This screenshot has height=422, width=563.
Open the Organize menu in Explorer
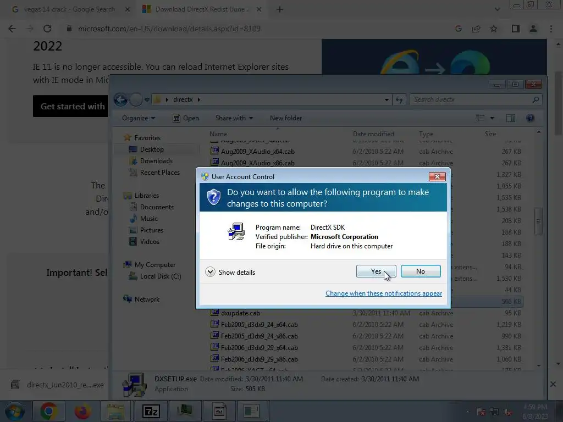pos(138,118)
